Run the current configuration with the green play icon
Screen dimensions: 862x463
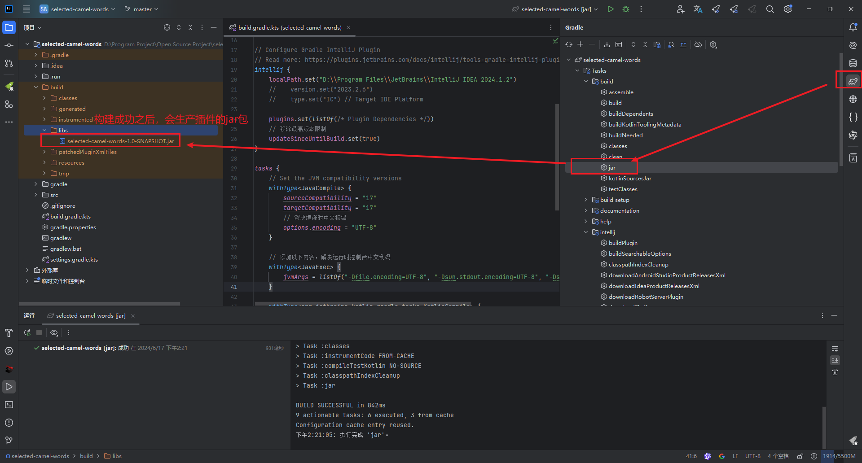(x=610, y=9)
